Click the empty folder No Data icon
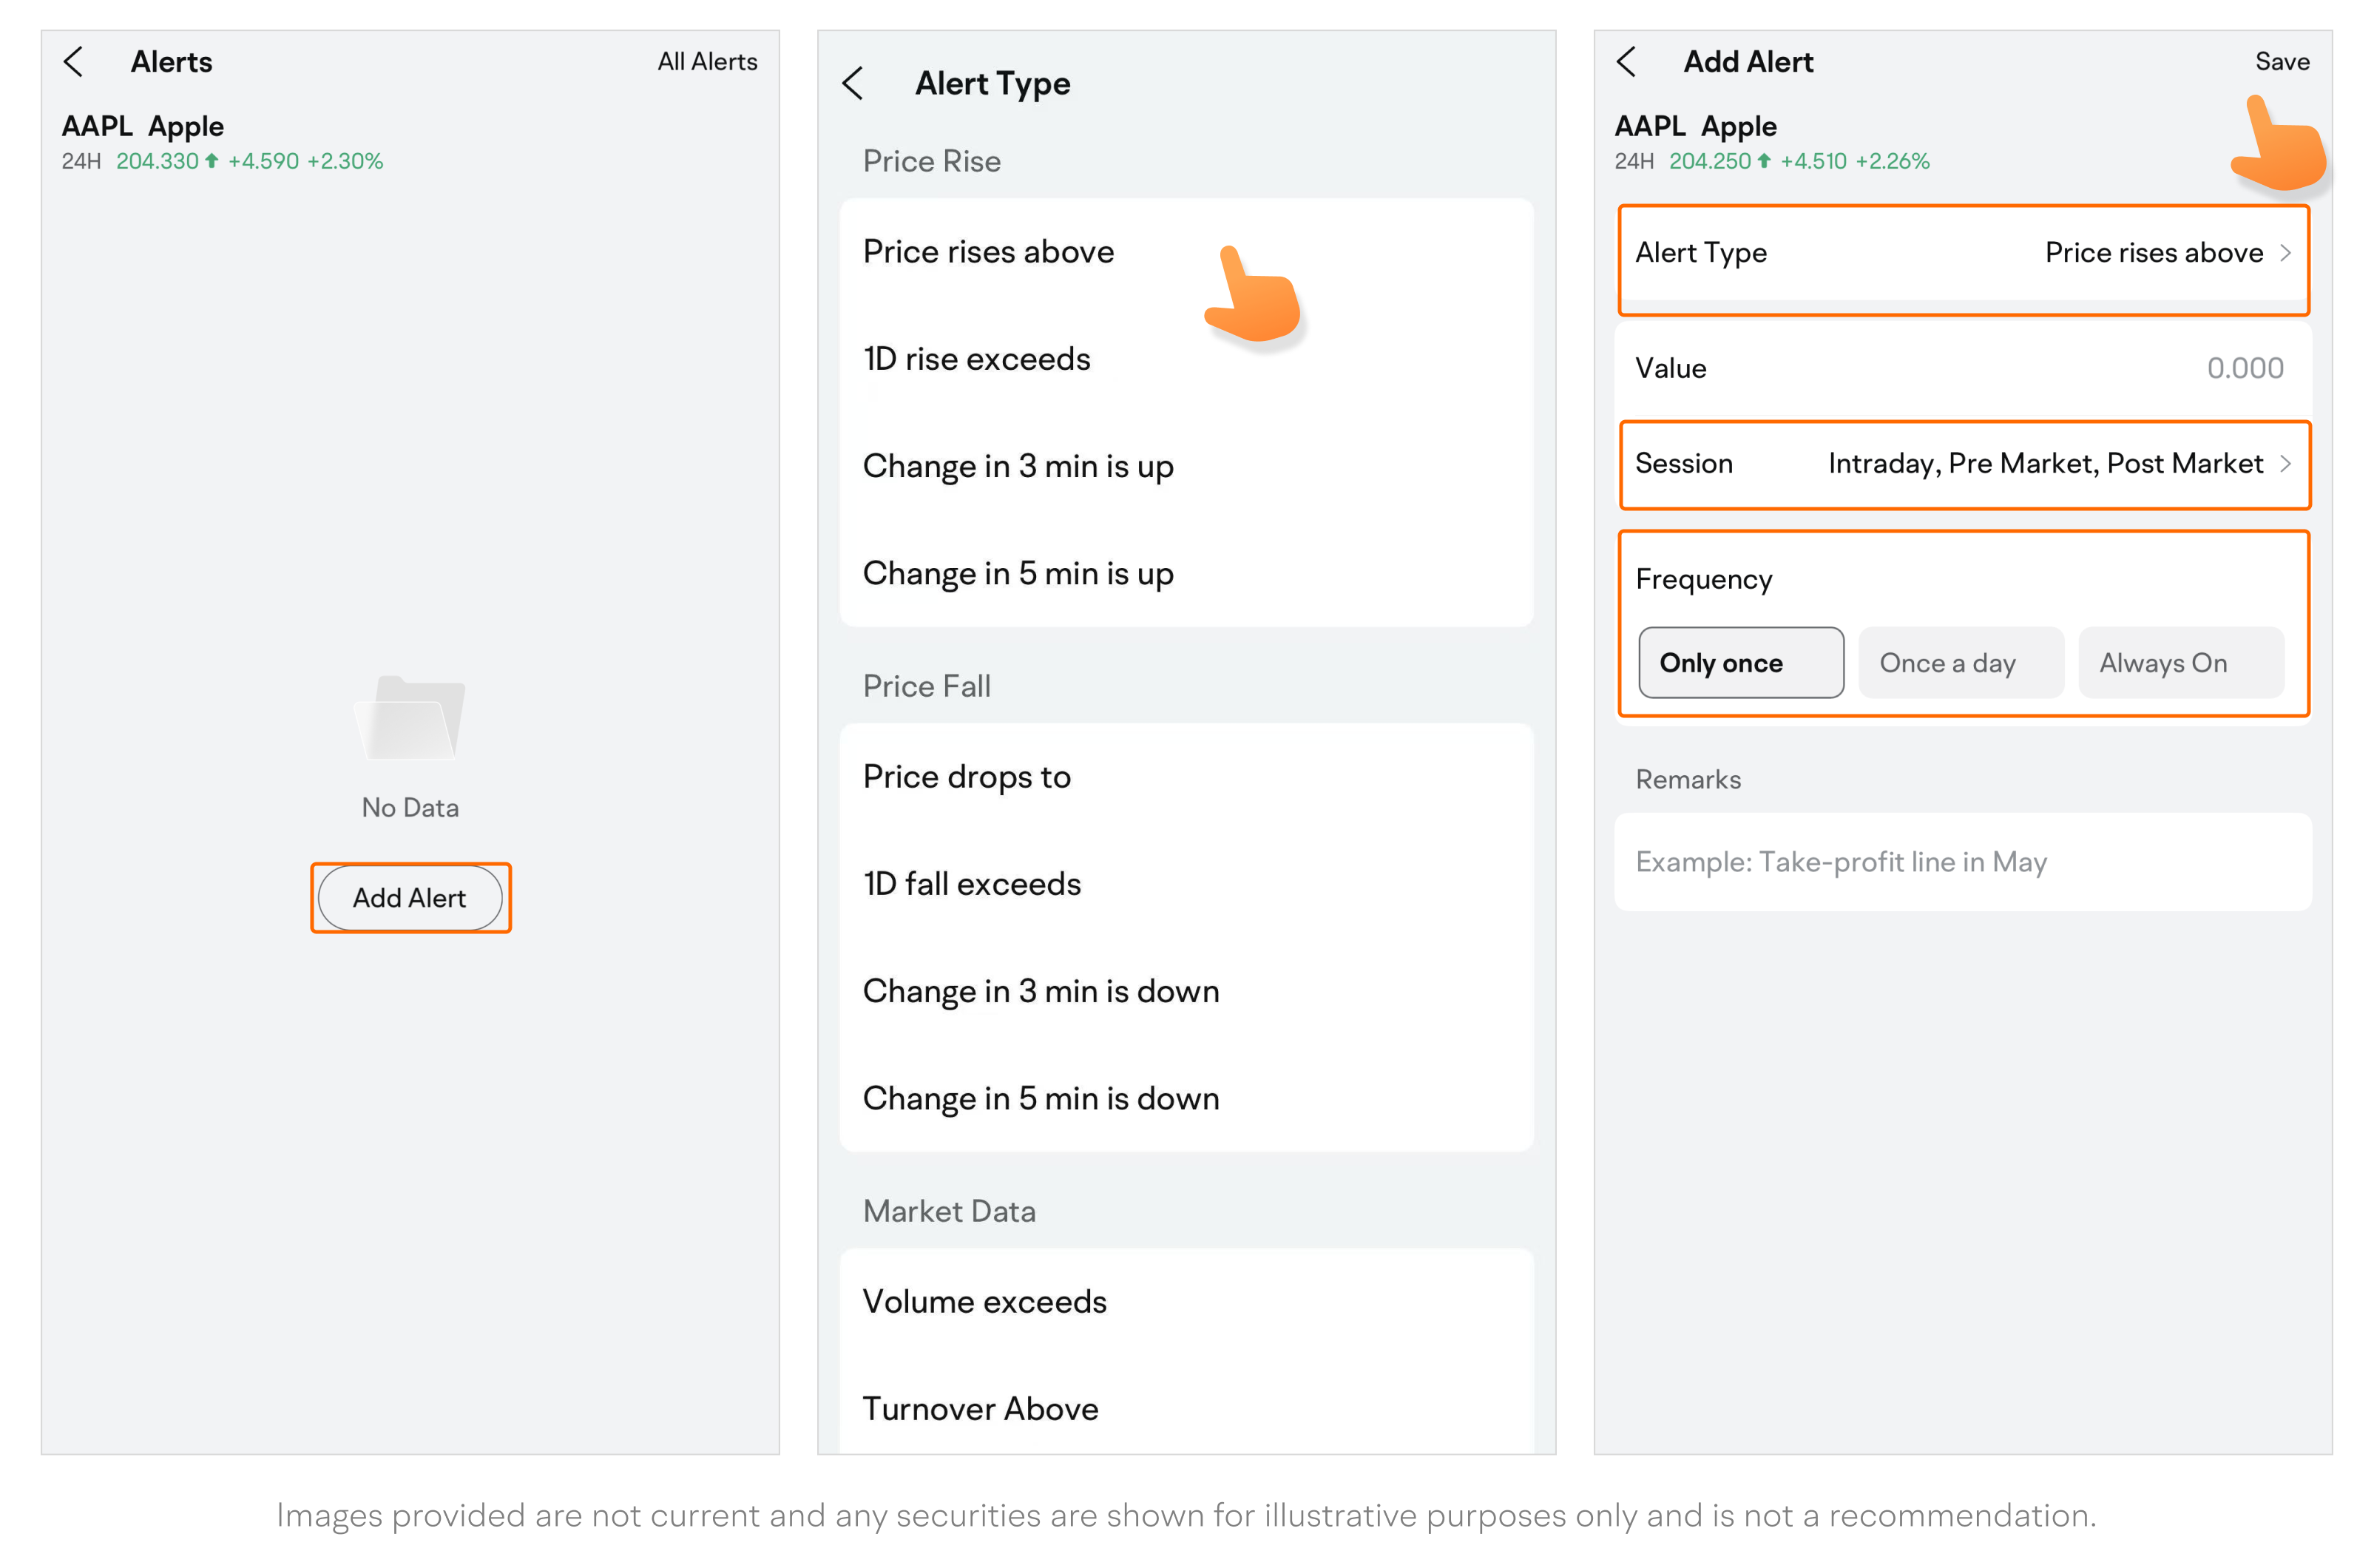The height and width of the screenshot is (1568, 2374). click(410, 718)
